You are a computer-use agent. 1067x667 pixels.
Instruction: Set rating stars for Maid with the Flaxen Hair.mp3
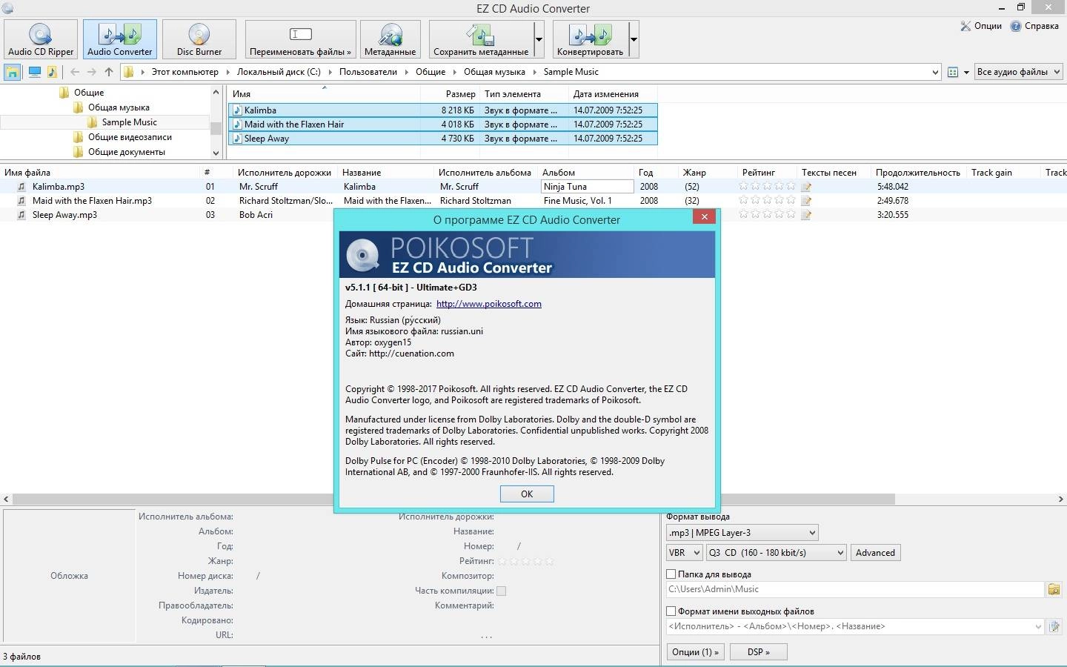(x=767, y=200)
